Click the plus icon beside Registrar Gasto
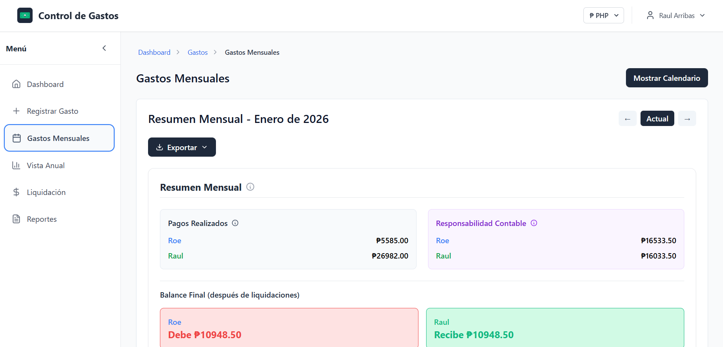Image resolution: width=723 pixels, height=347 pixels. (x=16, y=111)
